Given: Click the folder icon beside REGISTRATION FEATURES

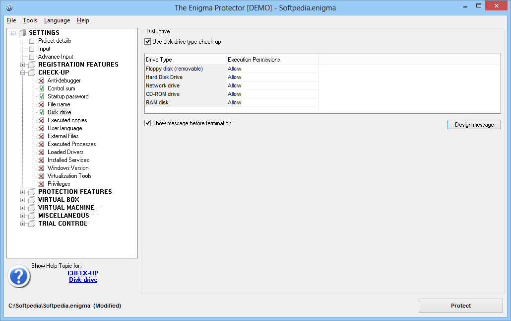Looking at the screenshot, I should pos(32,65).
